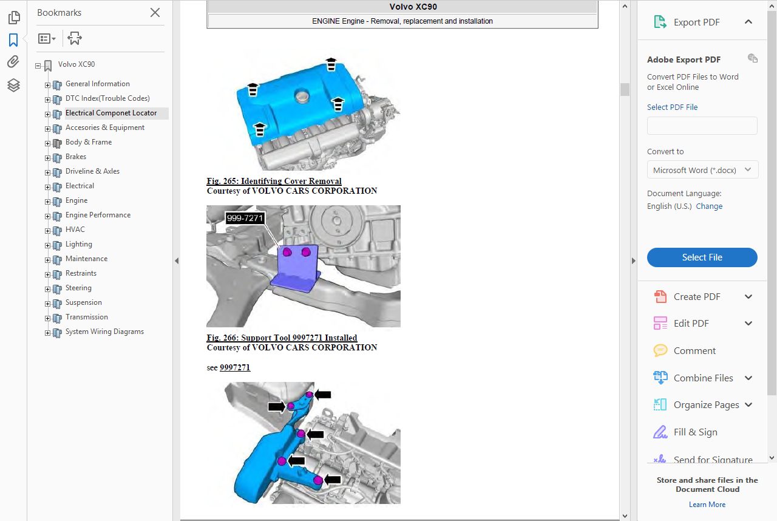Show the Layers panel icon
This screenshot has height=521, width=777.
[x=13, y=85]
